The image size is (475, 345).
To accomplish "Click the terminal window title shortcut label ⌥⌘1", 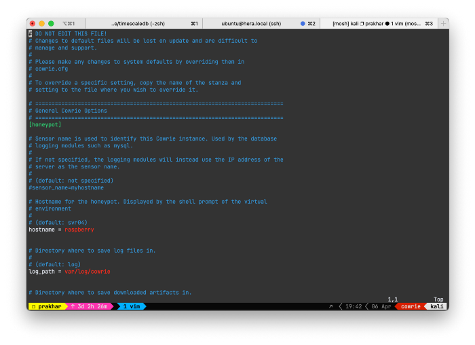I will coord(69,24).
